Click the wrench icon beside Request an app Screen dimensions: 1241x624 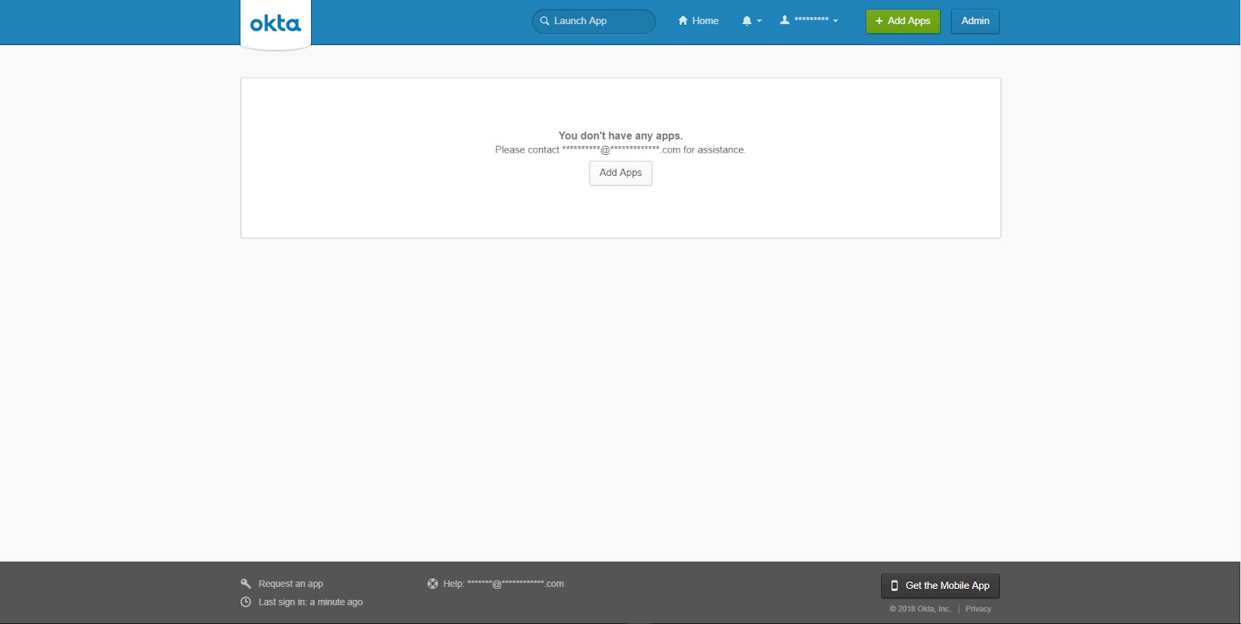[x=246, y=584]
